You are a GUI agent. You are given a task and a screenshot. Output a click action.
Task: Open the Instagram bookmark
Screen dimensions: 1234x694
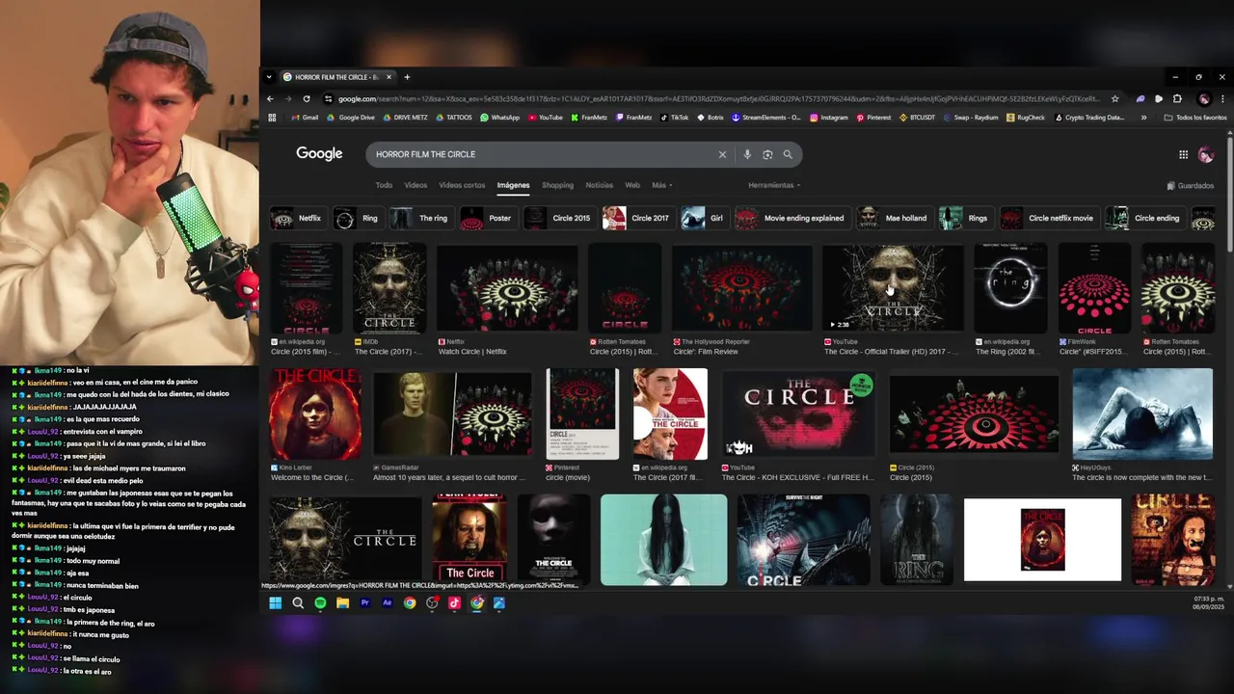tap(829, 118)
